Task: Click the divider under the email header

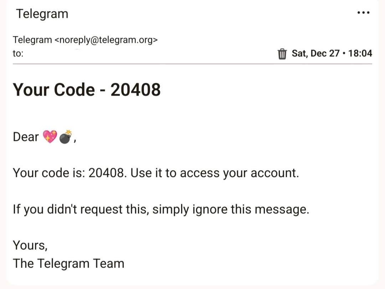Action: [192, 64]
